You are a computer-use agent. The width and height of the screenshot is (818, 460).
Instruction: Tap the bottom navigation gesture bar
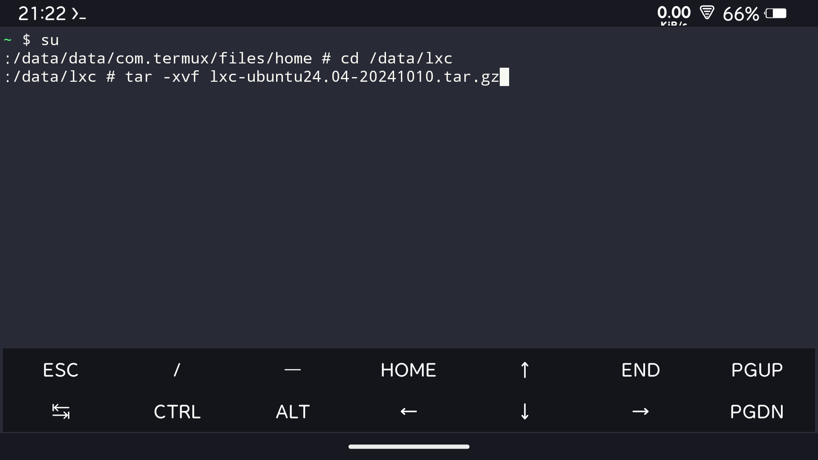coord(409,446)
